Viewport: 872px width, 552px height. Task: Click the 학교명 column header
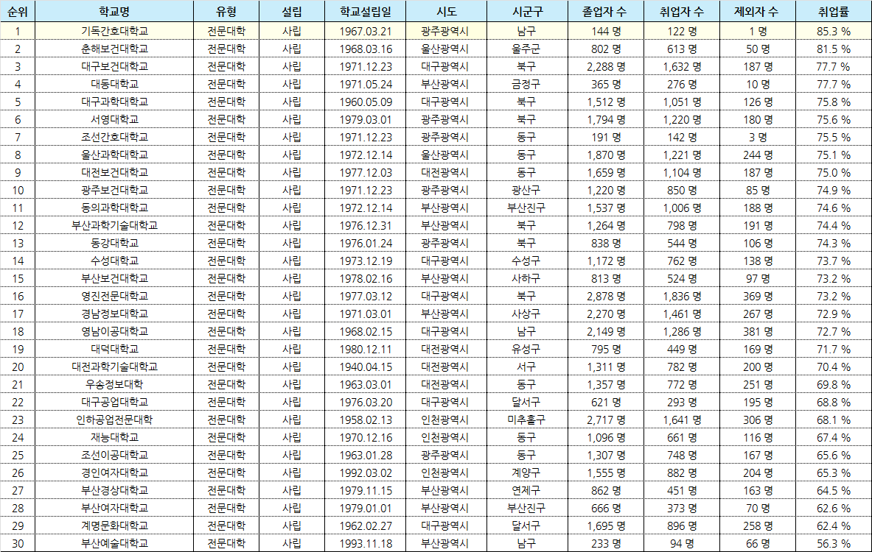114,11
